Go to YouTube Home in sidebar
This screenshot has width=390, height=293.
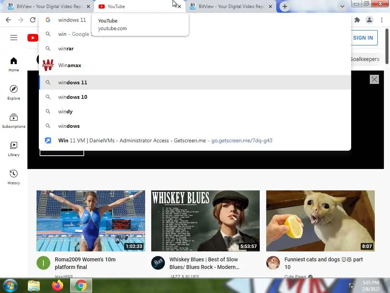tap(14, 64)
